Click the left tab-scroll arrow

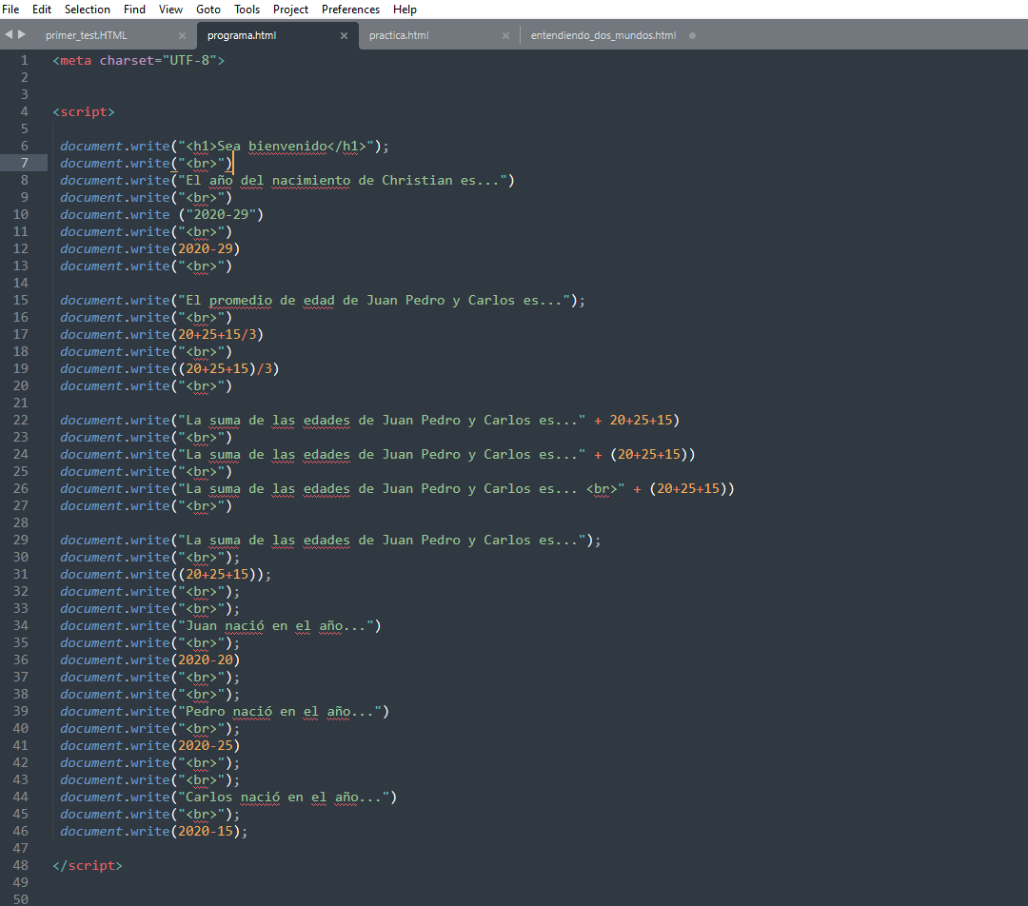(x=9, y=34)
